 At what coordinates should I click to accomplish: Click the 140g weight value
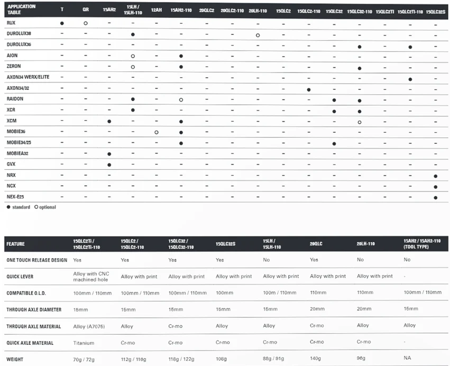[316, 358]
